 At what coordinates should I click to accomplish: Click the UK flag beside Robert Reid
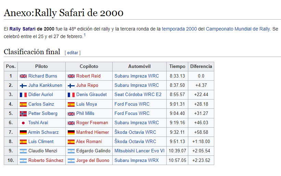tap(71, 76)
